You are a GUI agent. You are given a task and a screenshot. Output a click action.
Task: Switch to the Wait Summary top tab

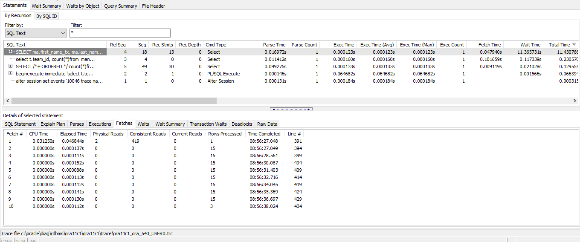coord(46,6)
